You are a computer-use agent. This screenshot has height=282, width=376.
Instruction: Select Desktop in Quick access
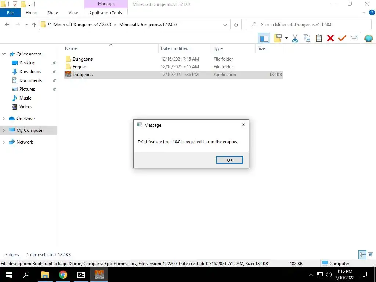click(x=27, y=62)
